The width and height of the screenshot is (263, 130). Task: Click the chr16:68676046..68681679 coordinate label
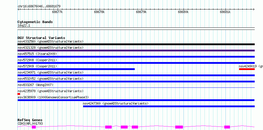tap(39, 6)
